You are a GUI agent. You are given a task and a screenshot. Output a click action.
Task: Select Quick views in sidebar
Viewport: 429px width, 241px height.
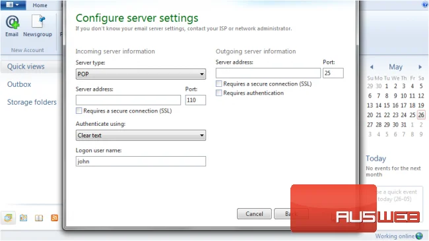pos(26,67)
